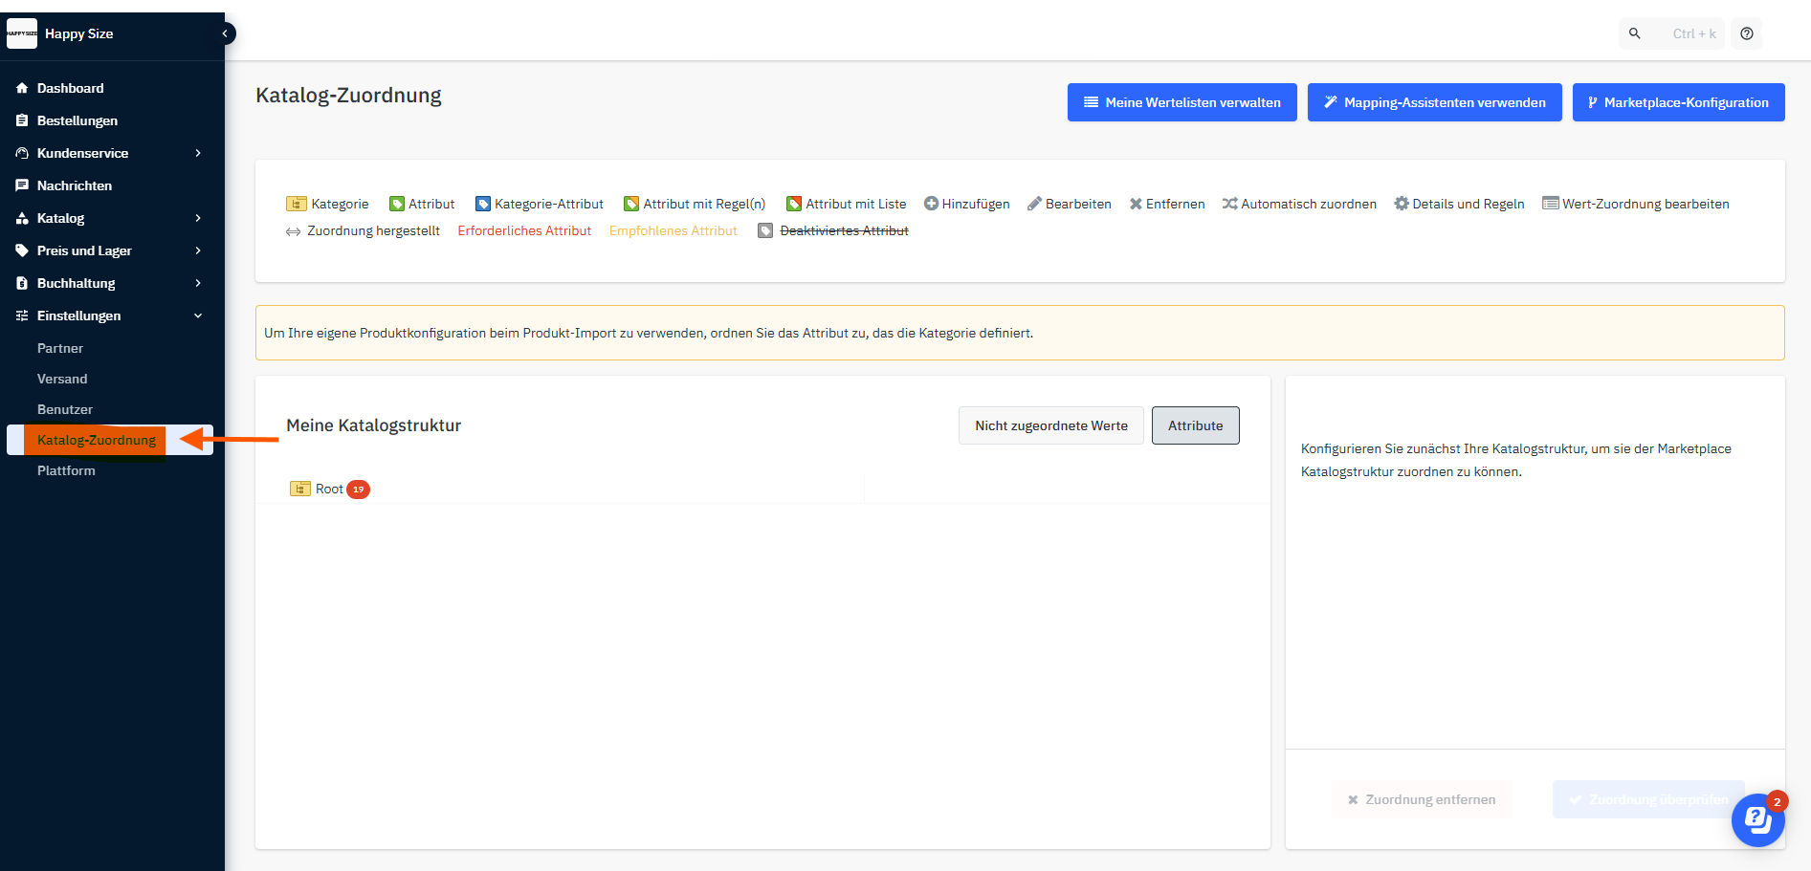Open the Mapping-Assistenten verwenden button
The height and width of the screenshot is (871, 1811).
[x=1434, y=102]
